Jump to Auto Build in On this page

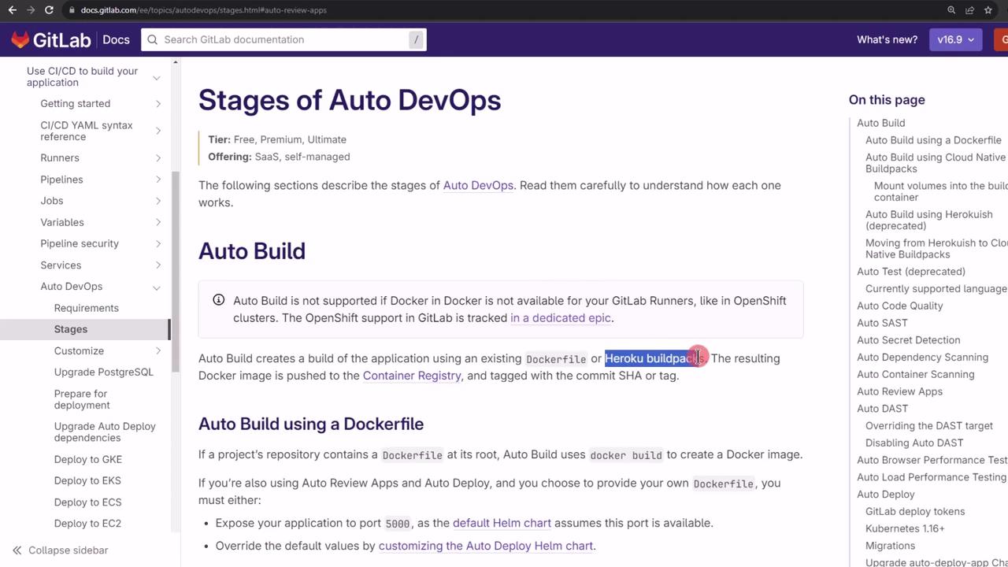881,123
